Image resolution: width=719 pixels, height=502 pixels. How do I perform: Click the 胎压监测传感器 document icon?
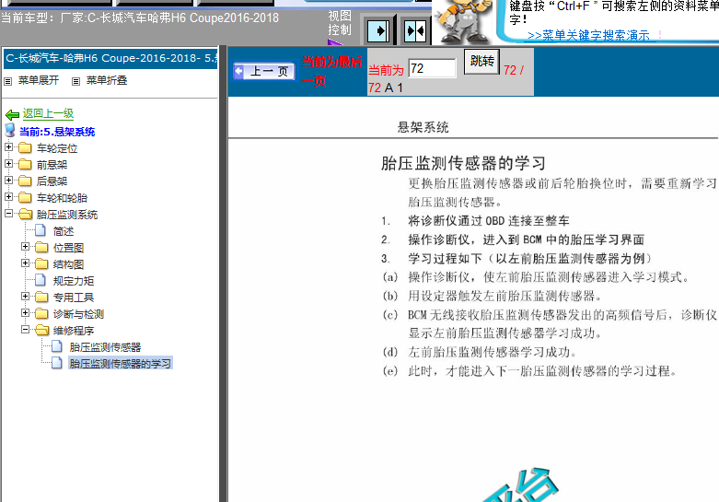(57, 346)
